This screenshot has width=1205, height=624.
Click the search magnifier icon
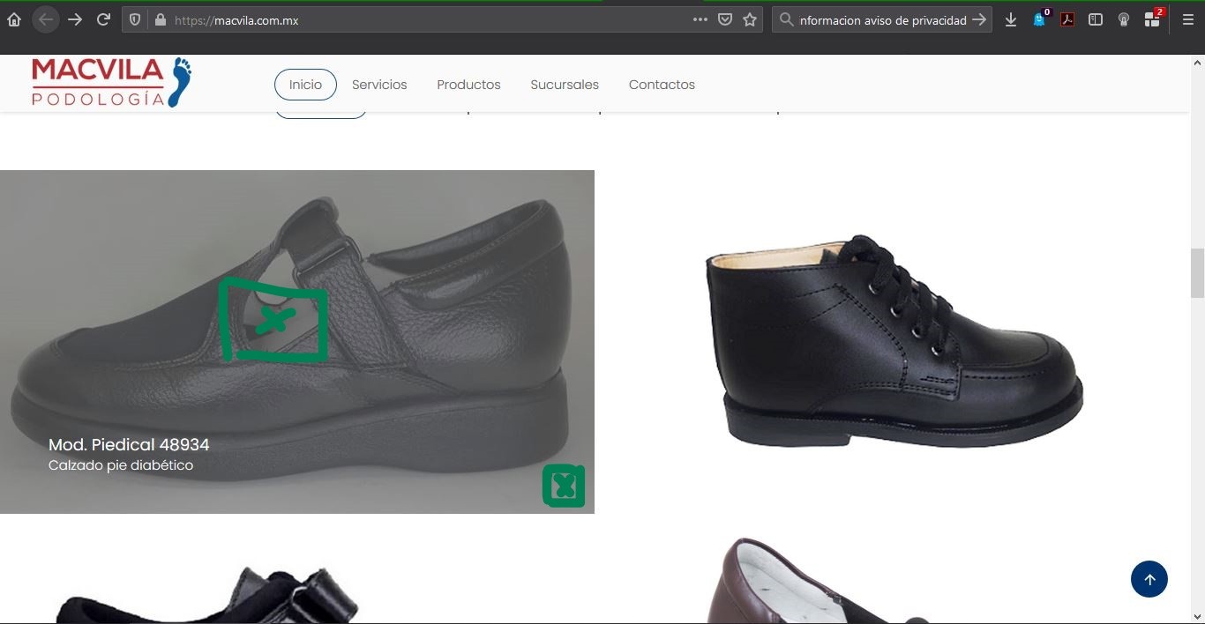click(786, 19)
